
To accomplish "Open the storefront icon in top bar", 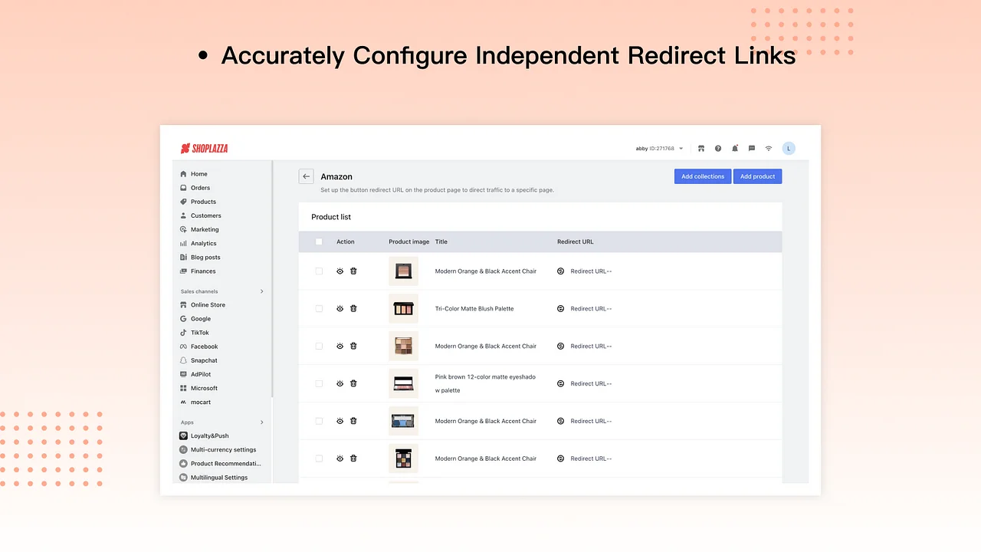I will (700, 149).
